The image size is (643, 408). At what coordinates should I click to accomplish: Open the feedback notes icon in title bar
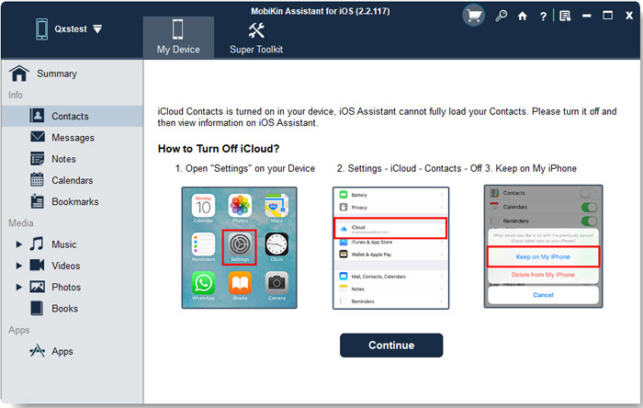coord(565,16)
